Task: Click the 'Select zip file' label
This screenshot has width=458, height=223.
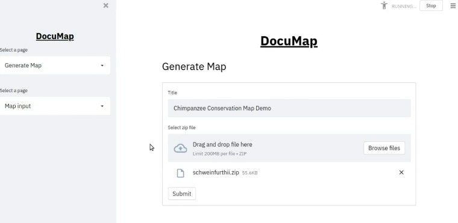Action: pos(181,127)
